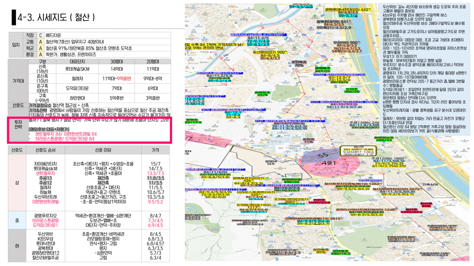Click the highlighted price "11.8/3.5"
The image size is (474, 266).
[155, 178]
